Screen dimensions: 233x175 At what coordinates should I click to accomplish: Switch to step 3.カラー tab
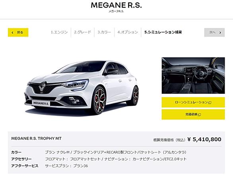point(104,32)
